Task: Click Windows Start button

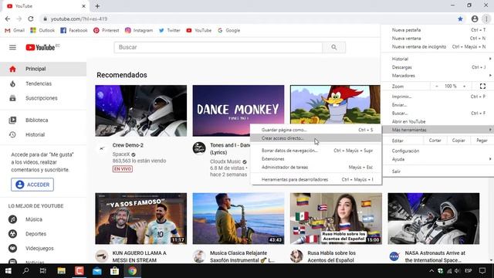Action: point(8,271)
